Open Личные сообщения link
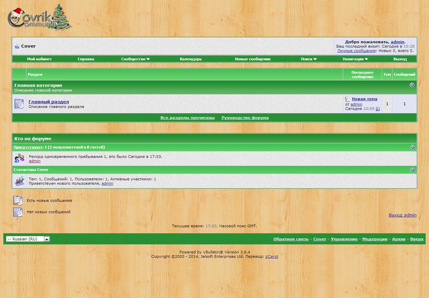This screenshot has height=298, width=429. (x=356, y=51)
